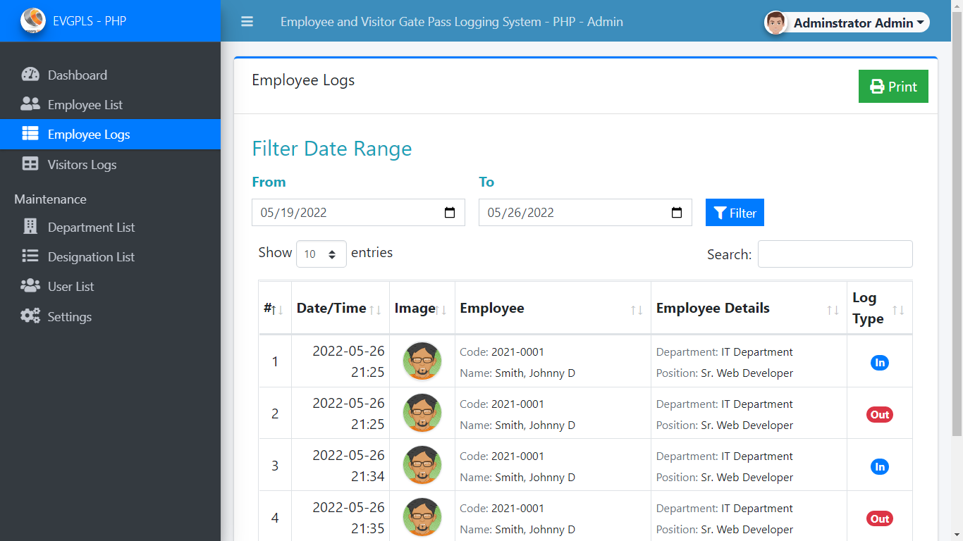The height and width of the screenshot is (541, 963).
Task: Click the Visitors Logs grid icon
Action: 30,163
